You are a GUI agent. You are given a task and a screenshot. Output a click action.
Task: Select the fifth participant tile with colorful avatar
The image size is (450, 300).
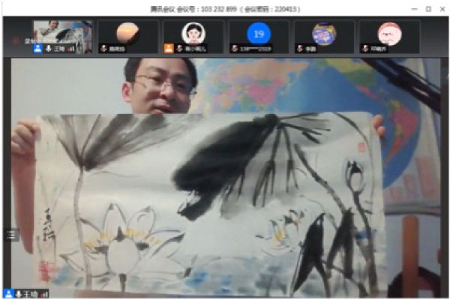coord(324,37)
